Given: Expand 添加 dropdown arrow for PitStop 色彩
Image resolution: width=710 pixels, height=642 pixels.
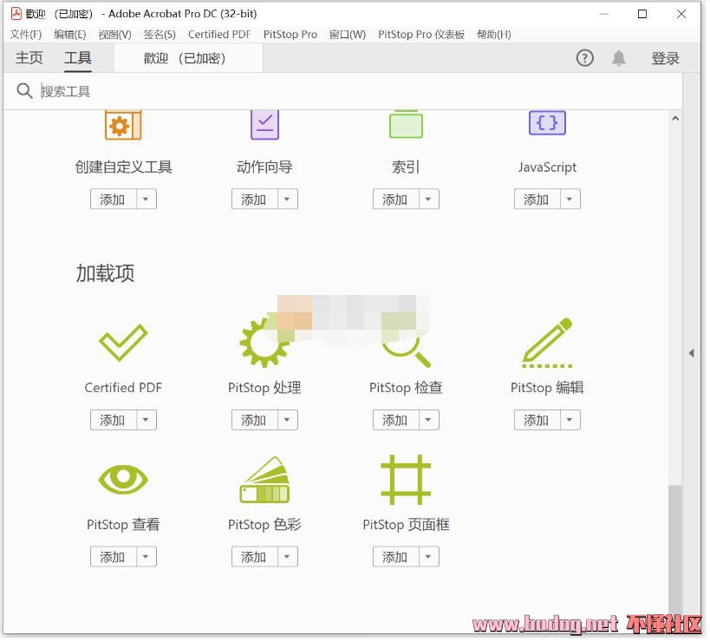Looking at the screenshot, I should (x=287, y=556).
